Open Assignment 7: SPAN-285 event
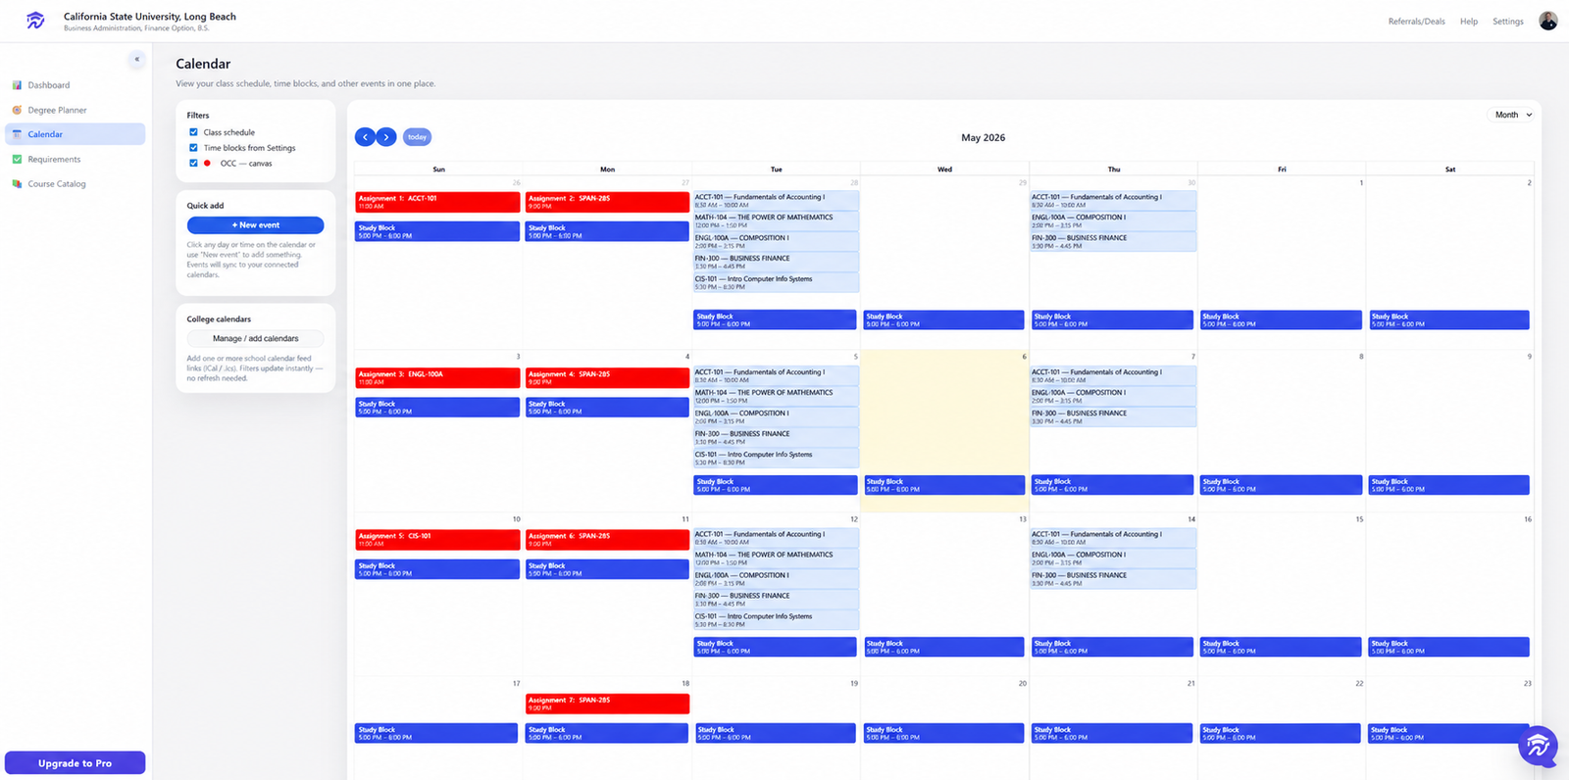1569x780 pixels. point(607,704)
